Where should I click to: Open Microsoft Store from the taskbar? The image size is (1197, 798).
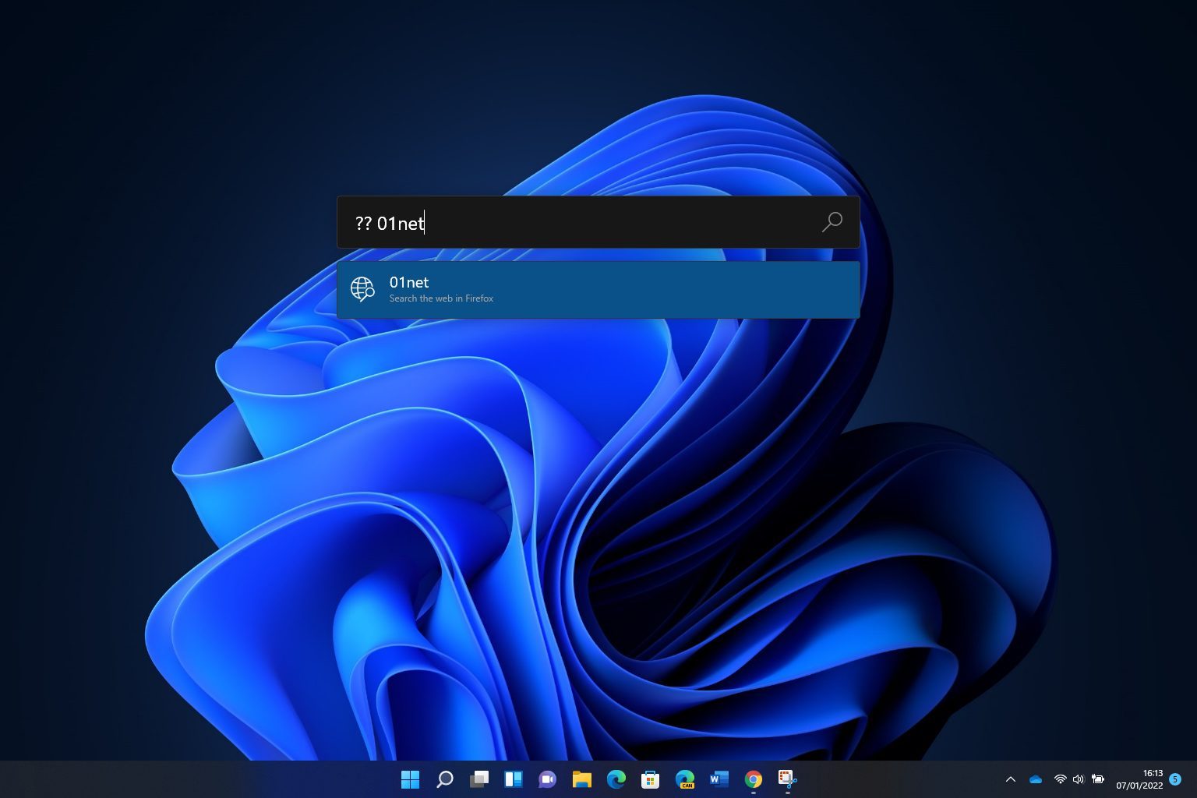[x=650, y=779]
